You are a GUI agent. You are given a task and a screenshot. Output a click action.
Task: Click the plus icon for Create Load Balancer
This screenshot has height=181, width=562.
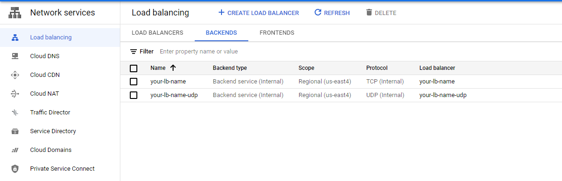pyautogui.click(x=221, y=13)
